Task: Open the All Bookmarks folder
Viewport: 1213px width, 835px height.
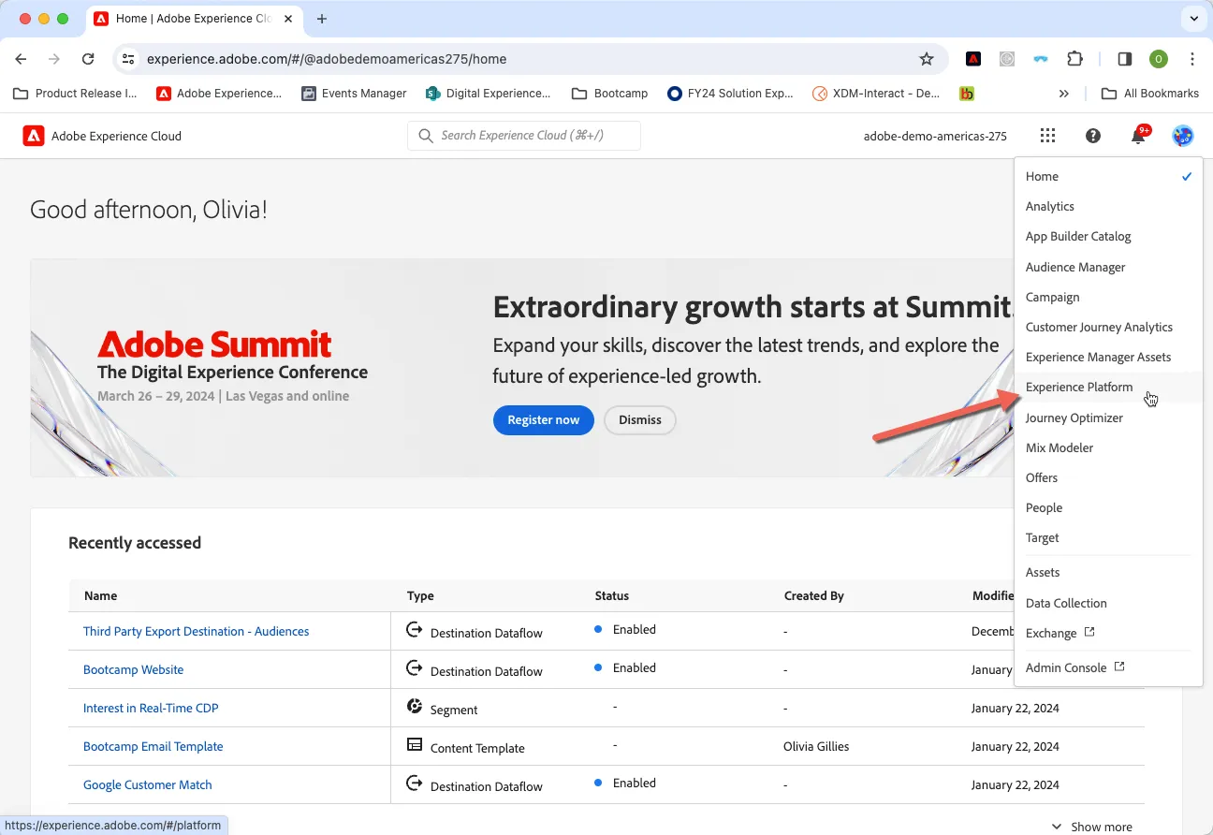Action: coord(1150,94)
